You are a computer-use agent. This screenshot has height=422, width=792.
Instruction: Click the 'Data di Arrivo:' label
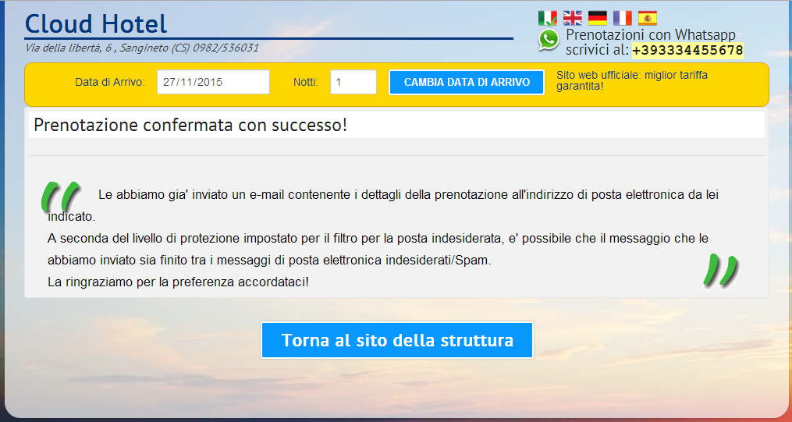tap(110, 82)
